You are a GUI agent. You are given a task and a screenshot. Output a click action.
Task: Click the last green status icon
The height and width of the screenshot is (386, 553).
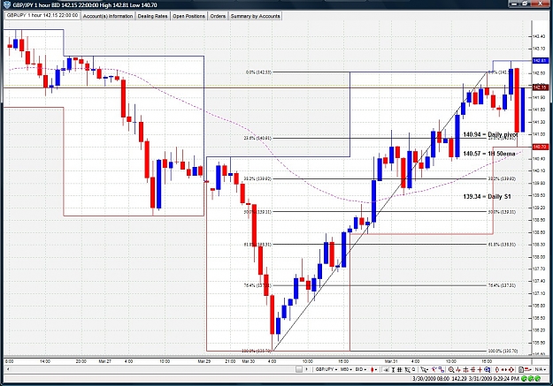point(537,379)
